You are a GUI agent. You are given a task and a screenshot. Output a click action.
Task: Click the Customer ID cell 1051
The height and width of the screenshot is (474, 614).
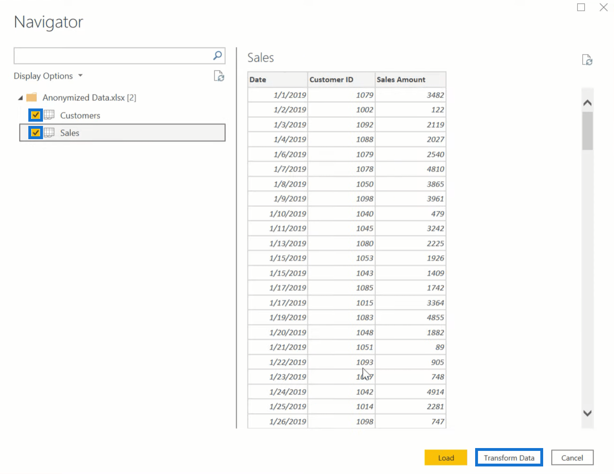[x=341, y=347]
